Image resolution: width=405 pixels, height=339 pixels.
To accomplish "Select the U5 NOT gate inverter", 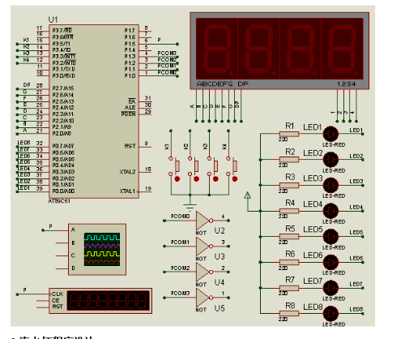I will click(x=204, y=298).
